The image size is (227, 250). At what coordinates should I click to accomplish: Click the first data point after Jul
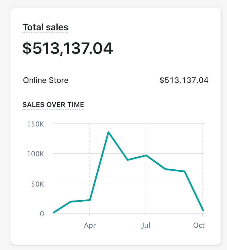[x=165, y=169]
